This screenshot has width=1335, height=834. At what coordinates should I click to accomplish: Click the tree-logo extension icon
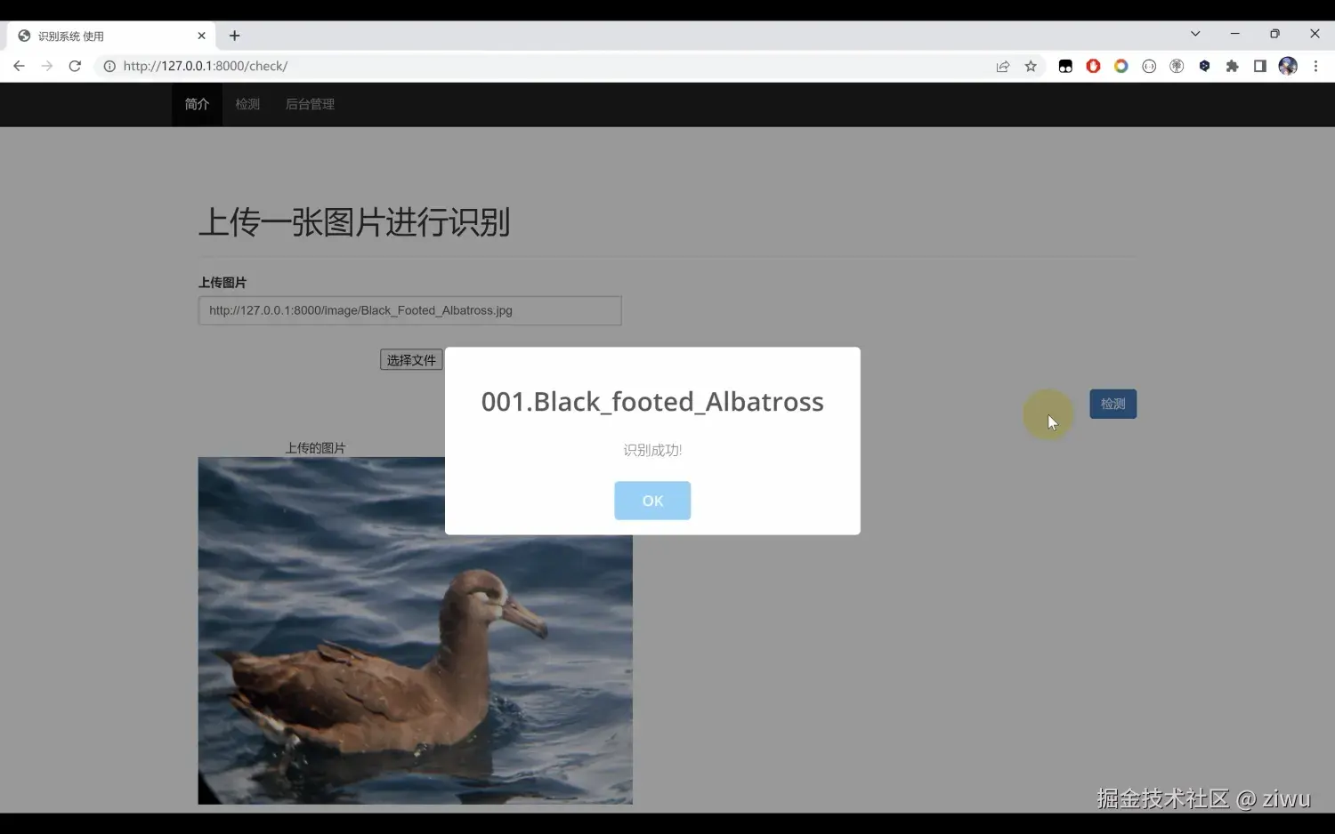pos(1177,66)
